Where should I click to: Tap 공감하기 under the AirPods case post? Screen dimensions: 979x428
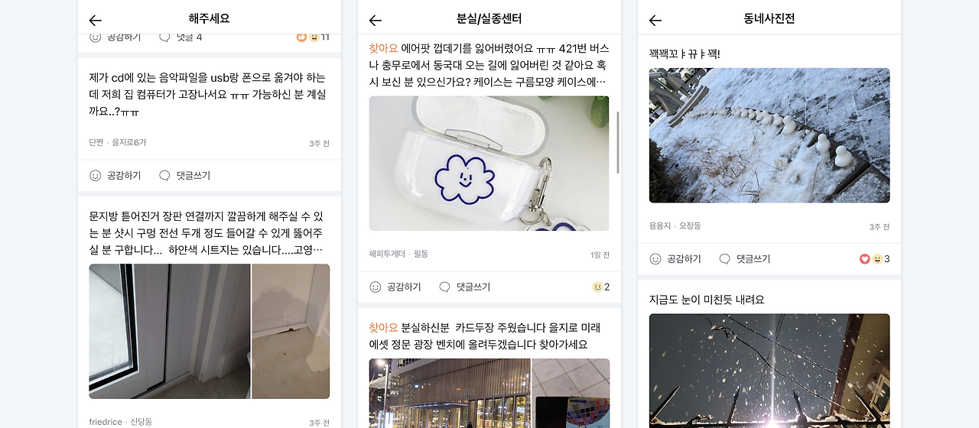click(x=395, y=287)
